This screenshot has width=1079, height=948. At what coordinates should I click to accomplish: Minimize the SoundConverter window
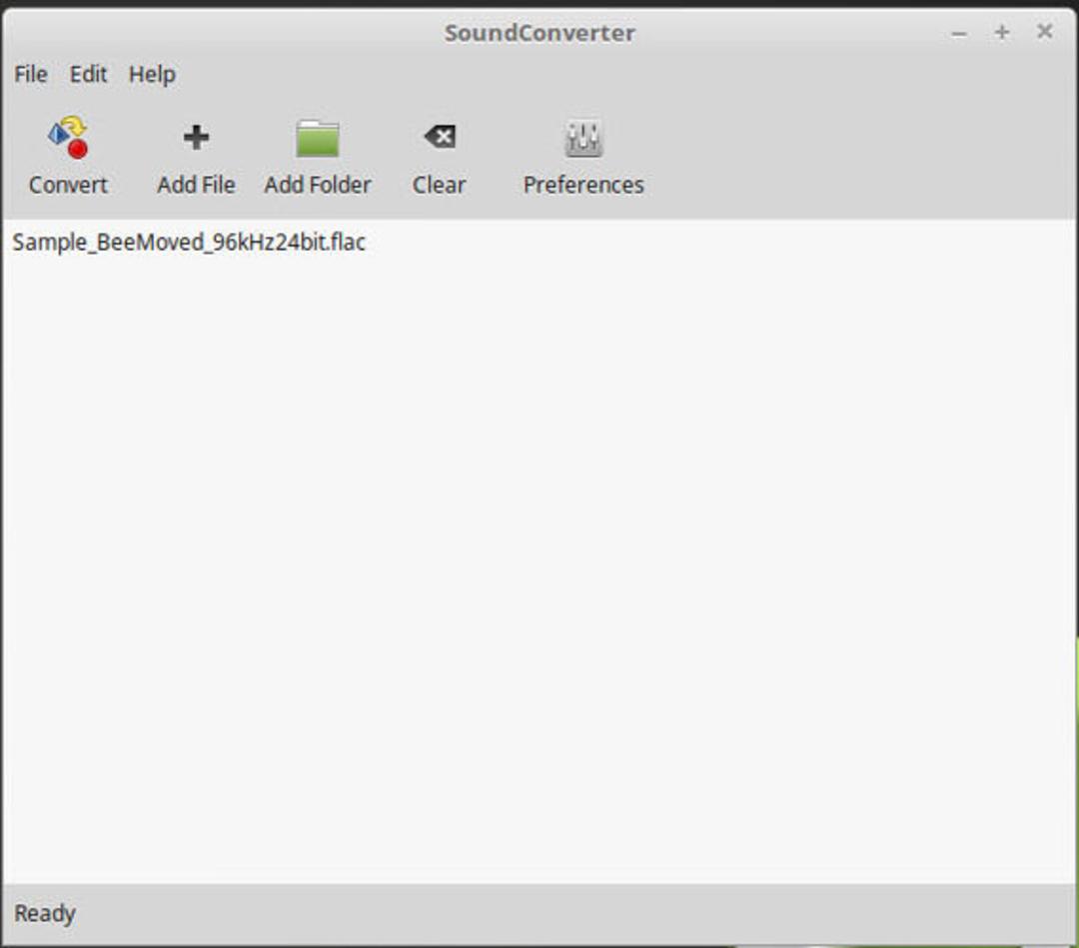pos(958,33)
